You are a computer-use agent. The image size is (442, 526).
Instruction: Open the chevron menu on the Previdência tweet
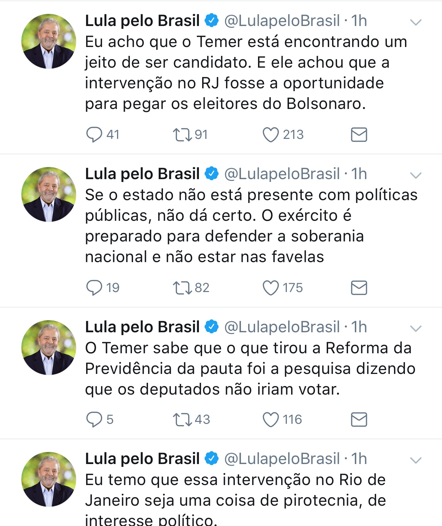tap(416, 328)
